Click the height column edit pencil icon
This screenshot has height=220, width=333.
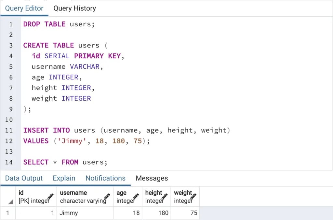tap(164, 196)
